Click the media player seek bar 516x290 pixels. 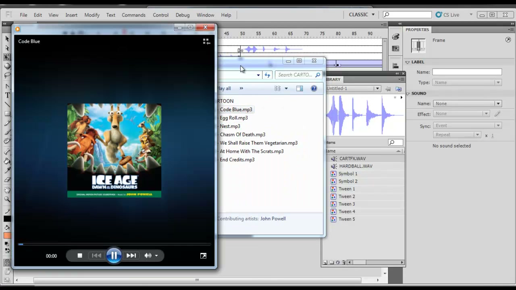(114, 244)
